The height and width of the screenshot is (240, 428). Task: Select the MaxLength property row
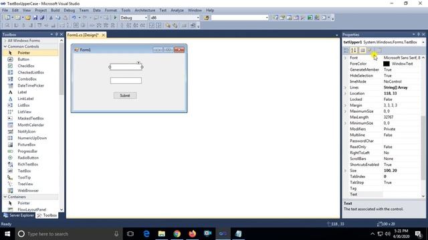click(382, 117)
